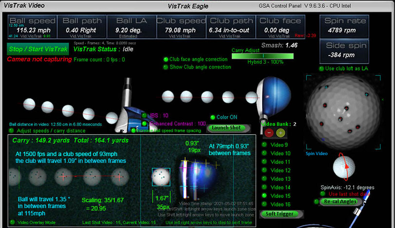The width and height of the screenshot is (395, 228).
Task: Click the Camera not capturing warning
Action: (x=39, y=59)
